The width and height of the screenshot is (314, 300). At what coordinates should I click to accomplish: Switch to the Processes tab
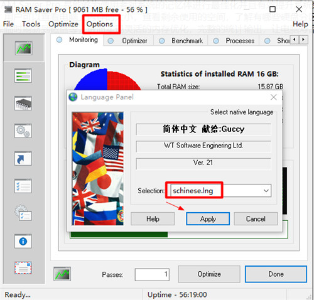234,41
